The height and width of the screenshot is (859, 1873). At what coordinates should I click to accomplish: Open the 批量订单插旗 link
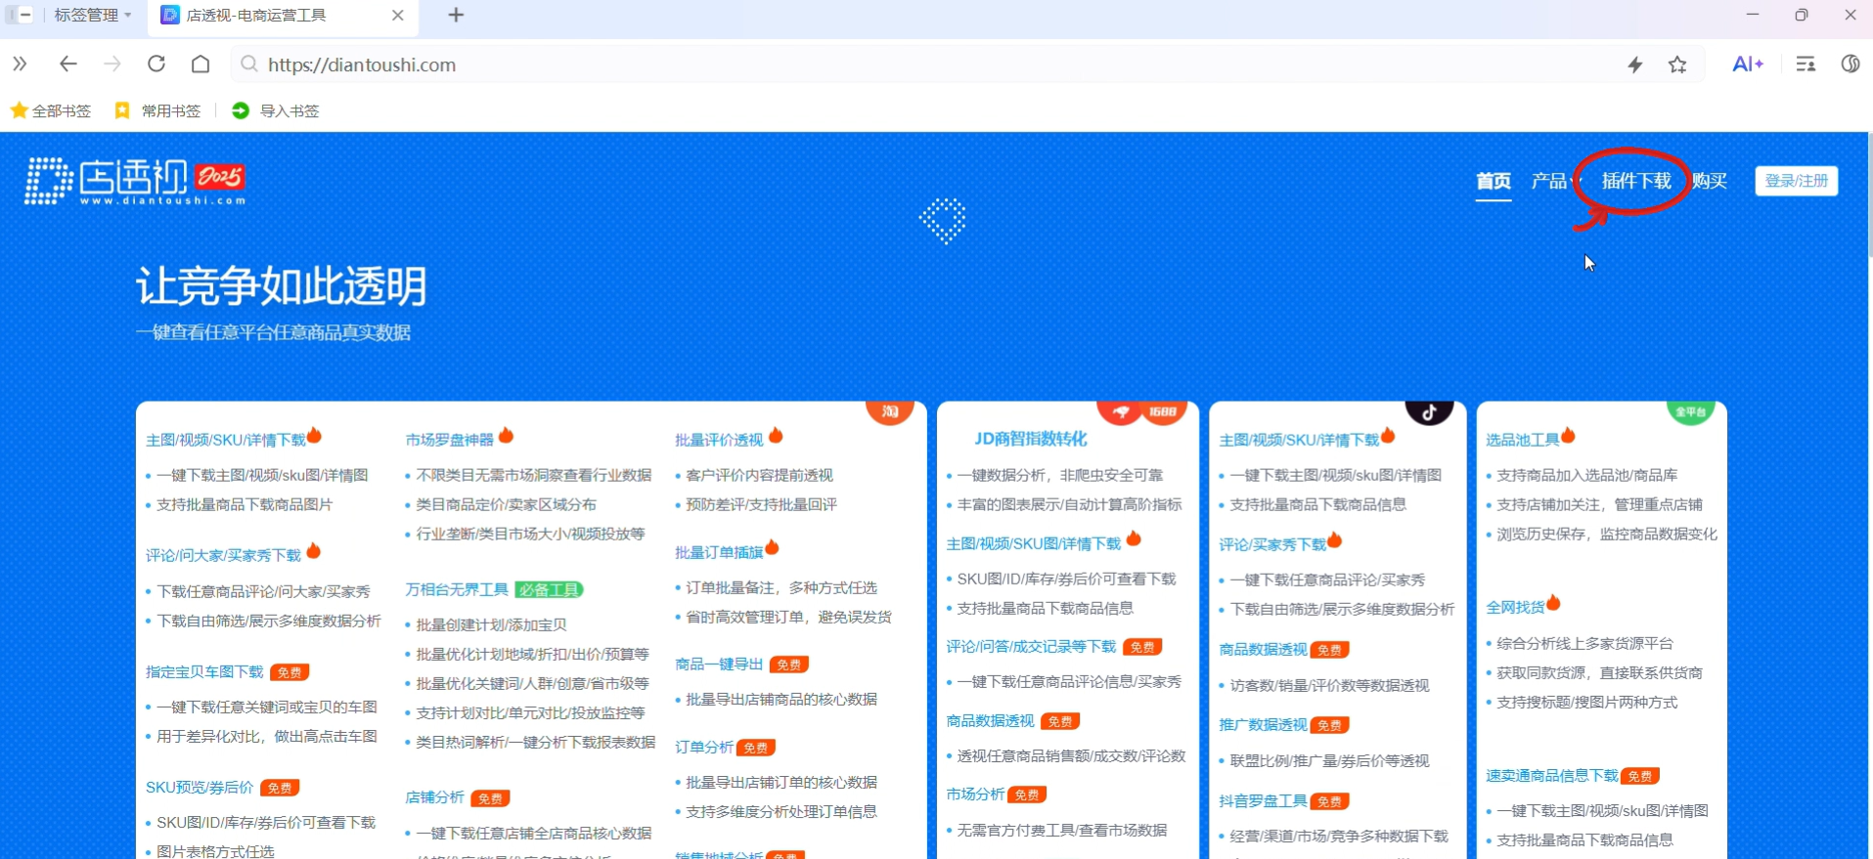pyautogui.click(x=719, y=552)
